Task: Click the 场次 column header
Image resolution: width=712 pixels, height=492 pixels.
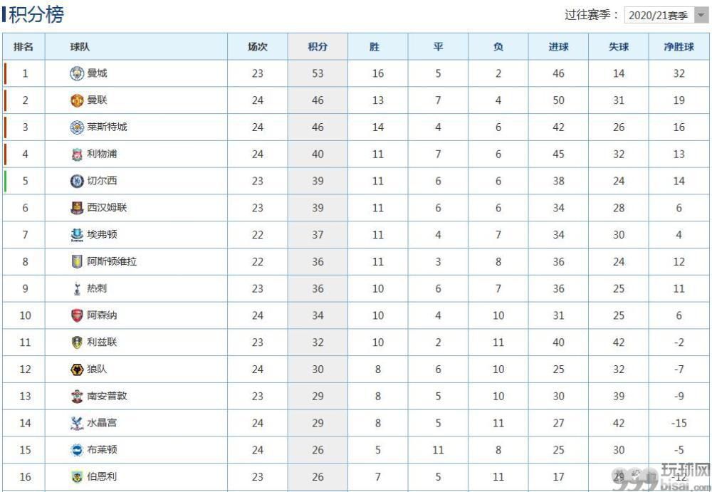Action: click(x=258, y=46)
